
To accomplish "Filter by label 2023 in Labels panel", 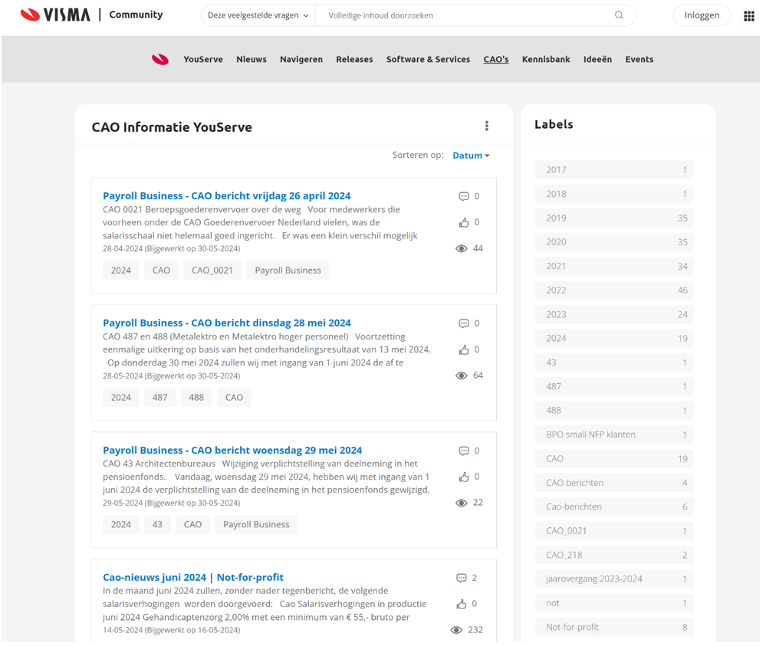I will click(x=614, y=314).
